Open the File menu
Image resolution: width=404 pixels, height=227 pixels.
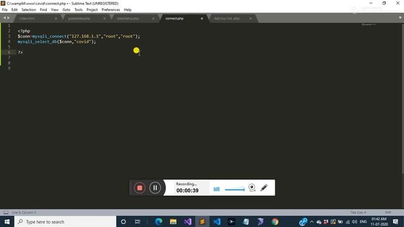(4, 10)
